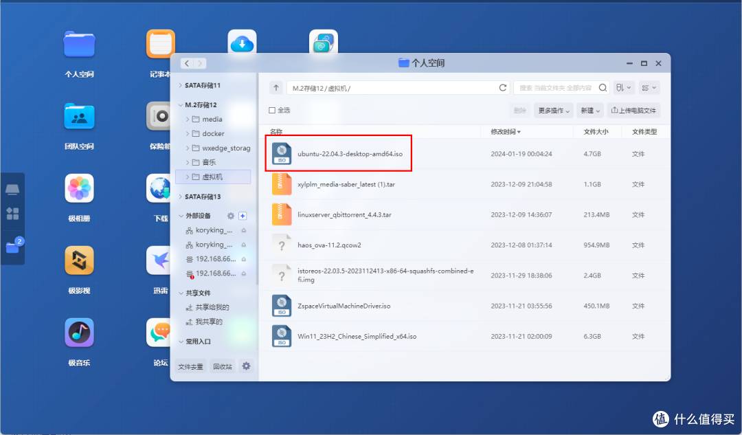Eject the first koryking external device
Image resolution: width=742 pixels, height=435 pixels.
pyautogui.click(x=243, y=230)
